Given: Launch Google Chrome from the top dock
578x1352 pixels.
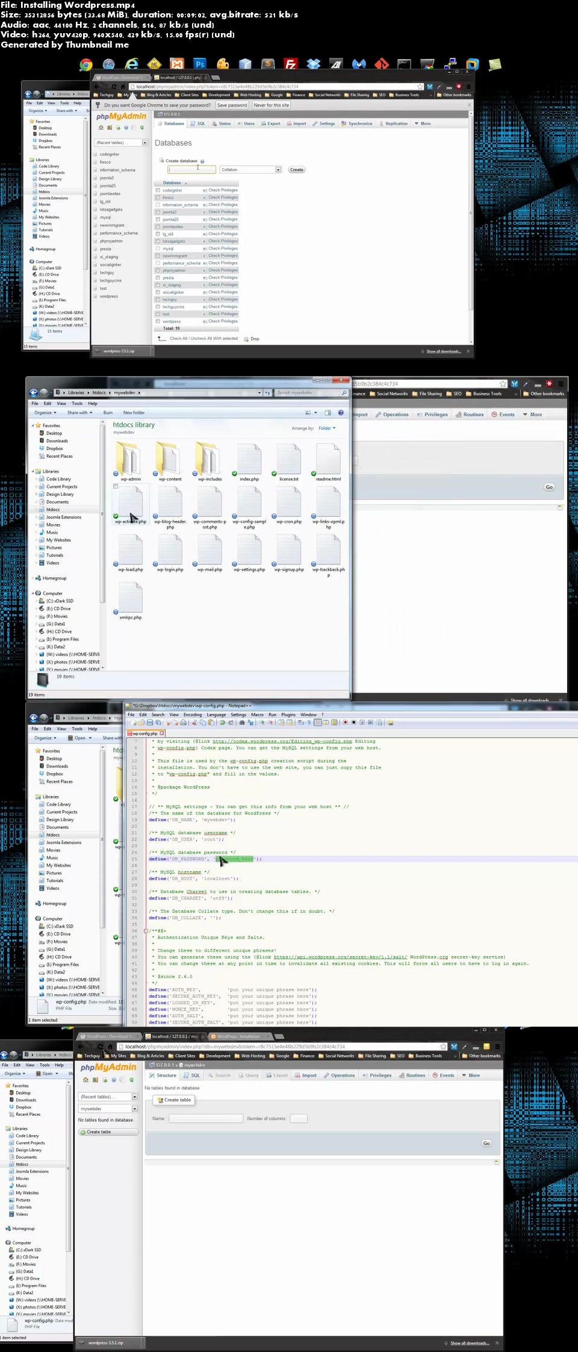Looking at the screenshot, I should pyautogui.click(x=86, y=64).
